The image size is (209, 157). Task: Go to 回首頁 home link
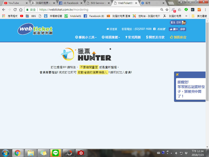click(112, 29)
